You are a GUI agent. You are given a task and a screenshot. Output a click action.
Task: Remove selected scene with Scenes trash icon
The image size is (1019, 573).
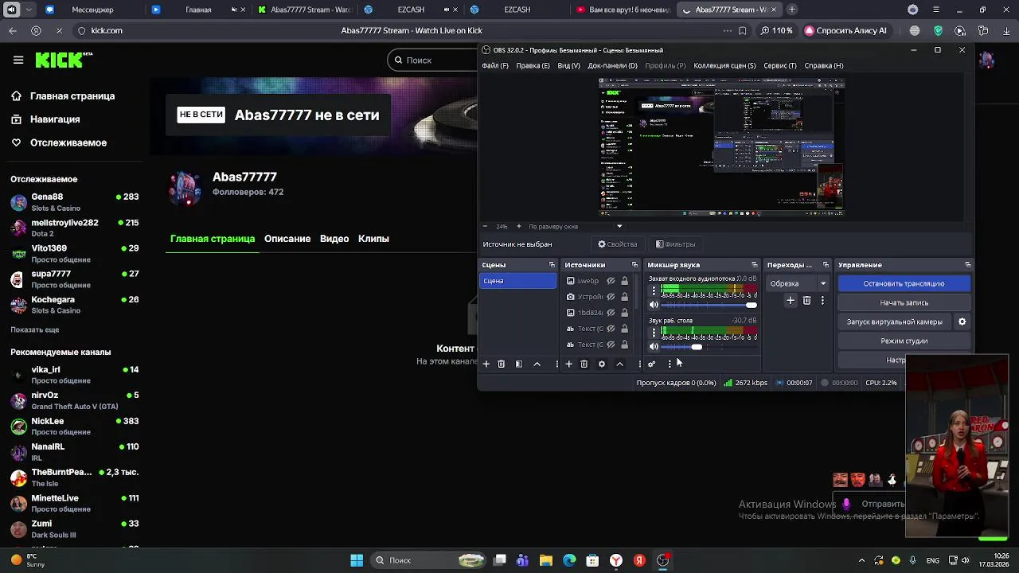pos(501,364)
